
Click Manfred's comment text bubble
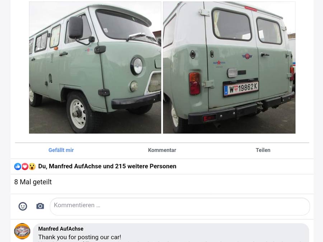pos(171,233)
